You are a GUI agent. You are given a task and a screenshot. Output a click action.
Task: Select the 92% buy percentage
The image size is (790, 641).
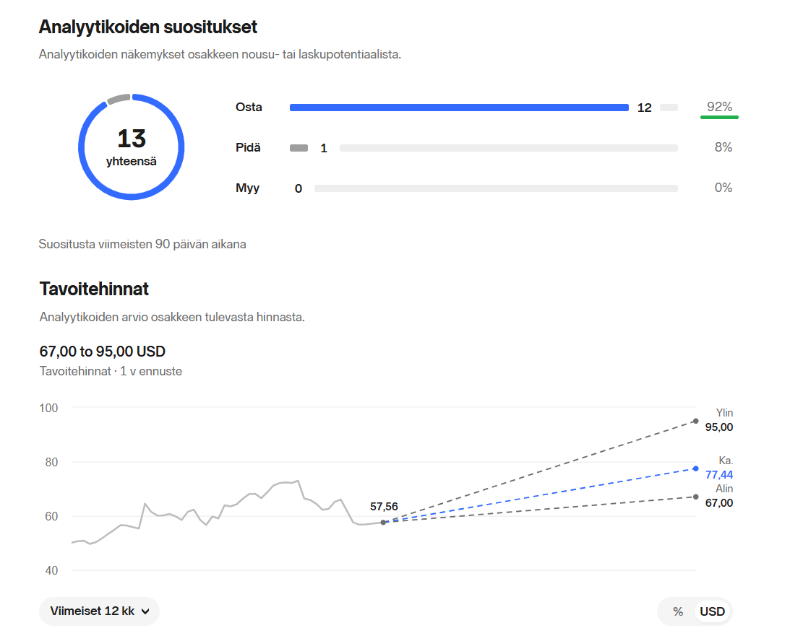click(719, 107)
